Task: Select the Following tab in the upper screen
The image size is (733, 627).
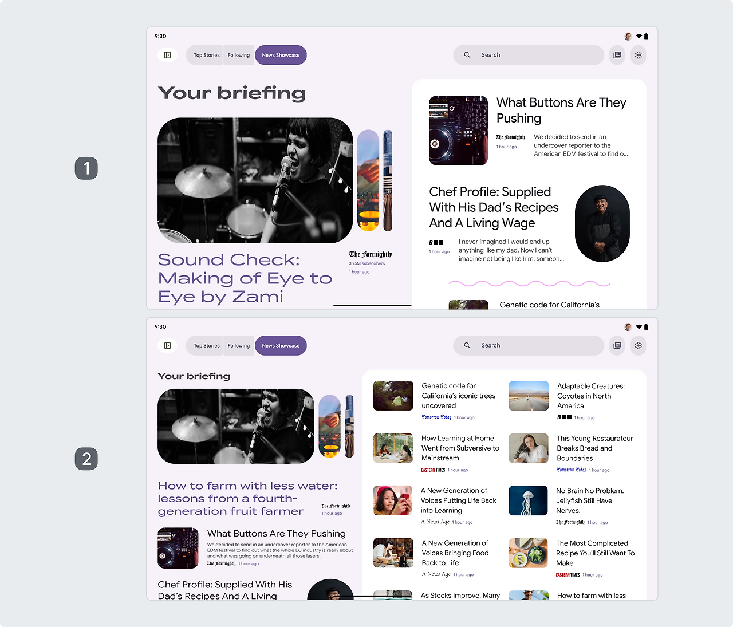Action: pos(239,55)
